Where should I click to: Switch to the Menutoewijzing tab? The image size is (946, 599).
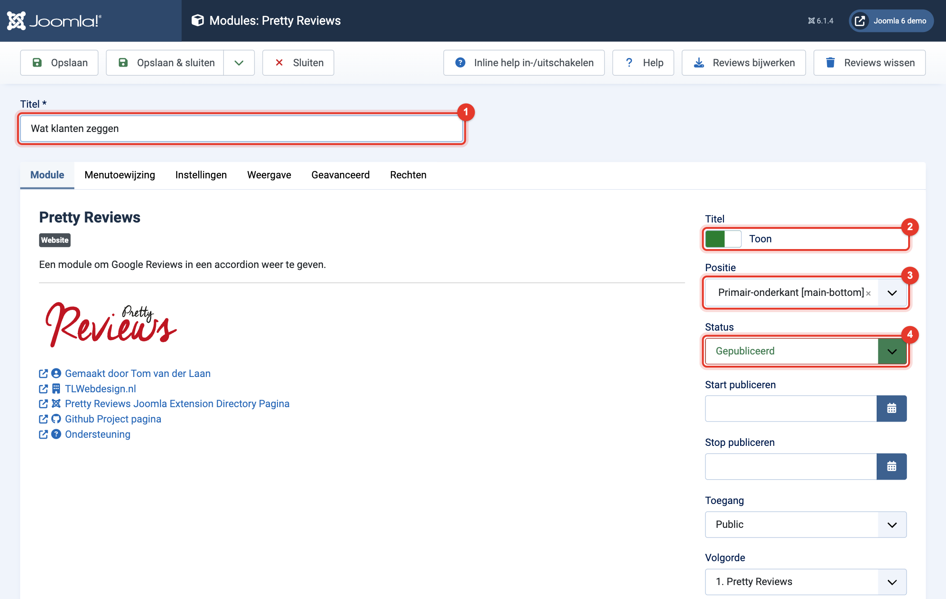[120, 175]
